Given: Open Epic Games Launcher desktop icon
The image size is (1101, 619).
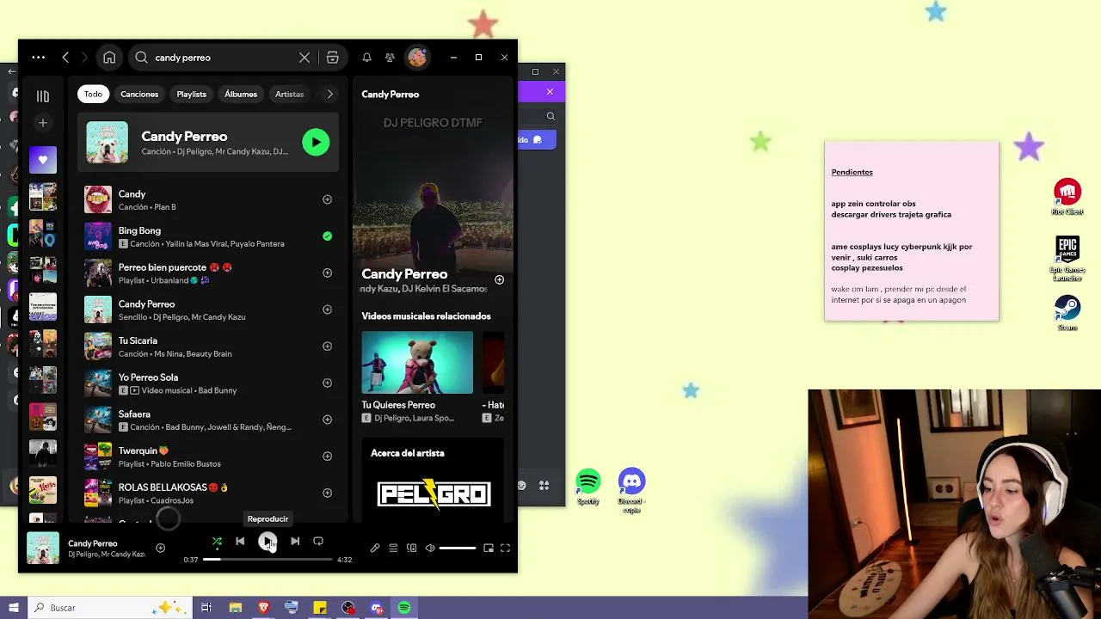Looking at the screenshot, I should 1067,259.
